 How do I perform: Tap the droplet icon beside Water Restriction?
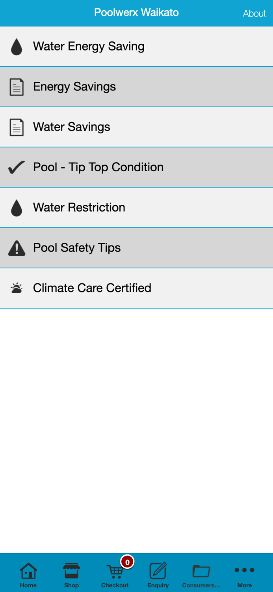(17, 207)
